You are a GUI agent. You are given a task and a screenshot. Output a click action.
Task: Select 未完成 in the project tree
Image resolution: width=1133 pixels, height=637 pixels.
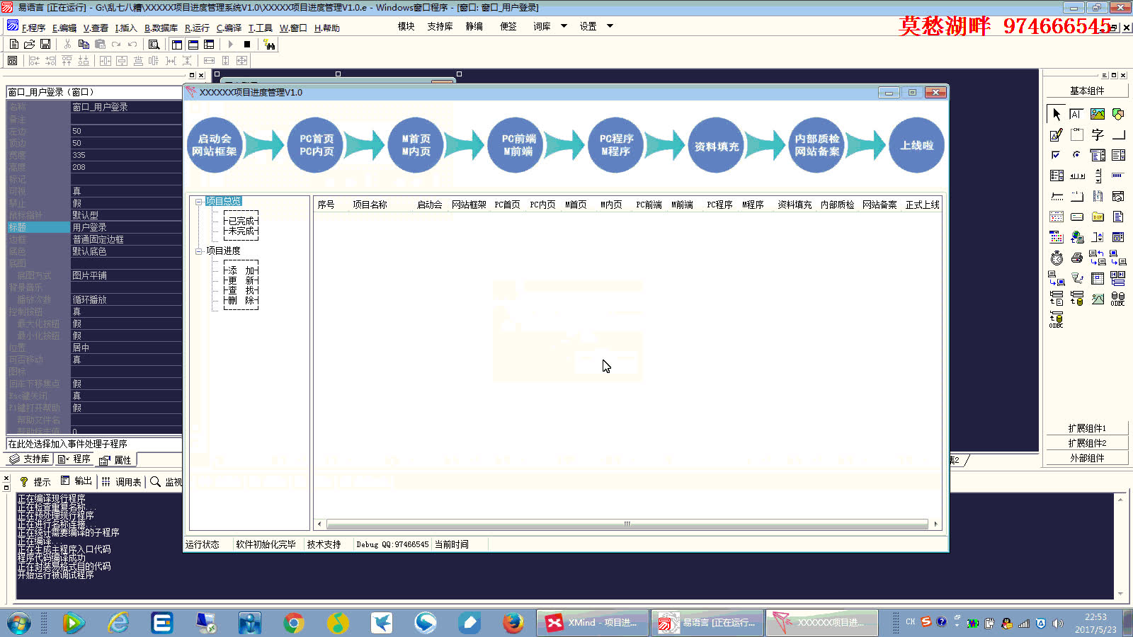click(x=241, y=231)
